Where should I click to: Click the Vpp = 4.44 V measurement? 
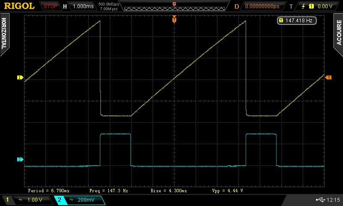click(x=228, y=191)
